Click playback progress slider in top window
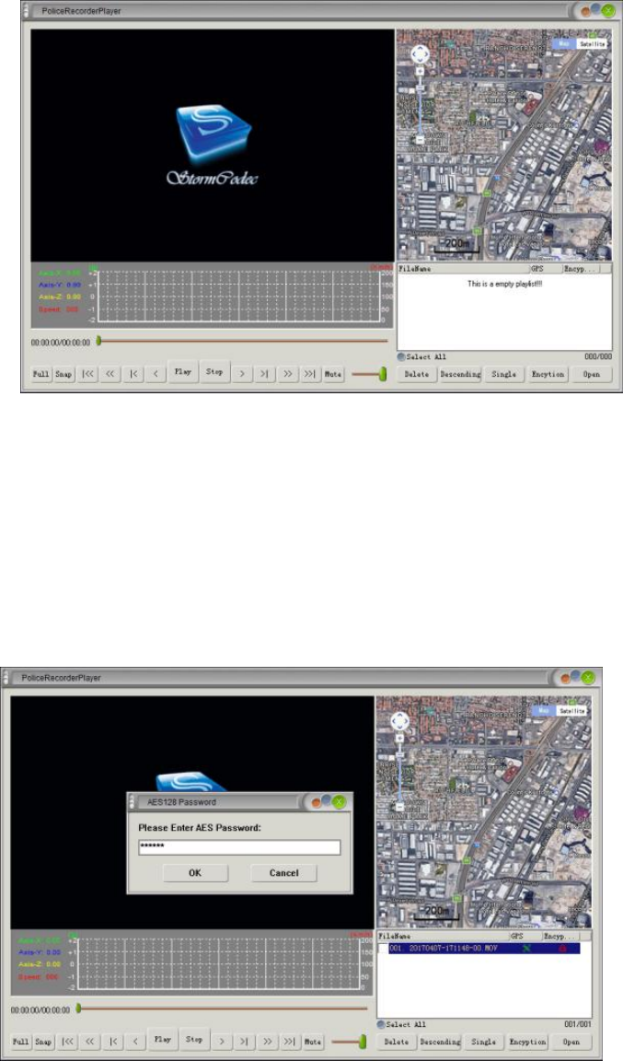The height and width of the screenshot is (1061, 623). 243,341
